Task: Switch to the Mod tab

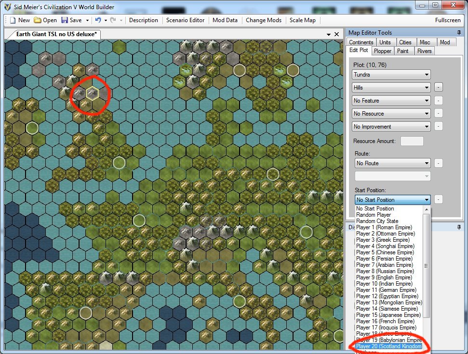Action: (x=445, y=42)
